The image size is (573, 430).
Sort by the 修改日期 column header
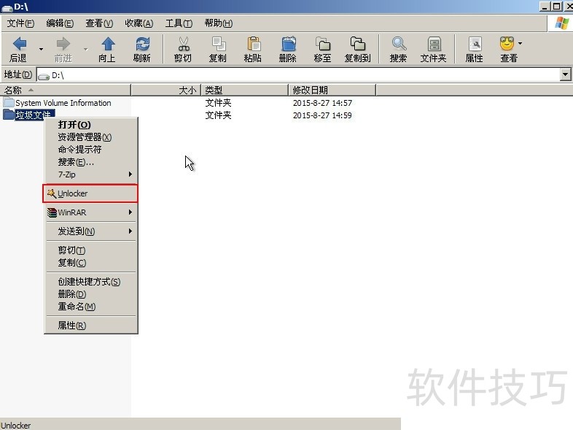point(332,90)
